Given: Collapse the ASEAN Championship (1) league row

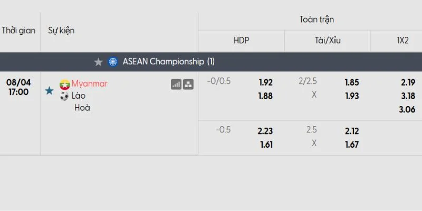Looking at the screenshot, I should [211, 62].
